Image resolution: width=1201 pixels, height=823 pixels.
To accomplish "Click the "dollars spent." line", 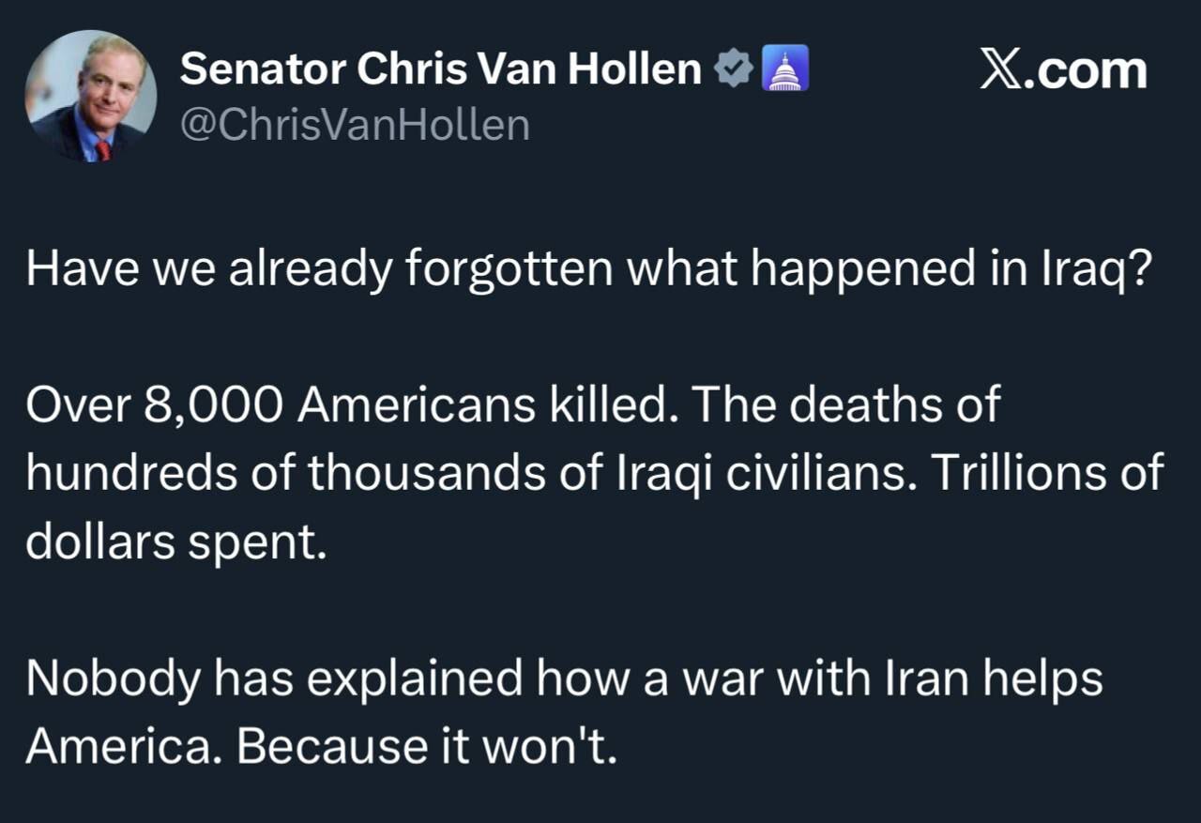I will tap(176, 542).
